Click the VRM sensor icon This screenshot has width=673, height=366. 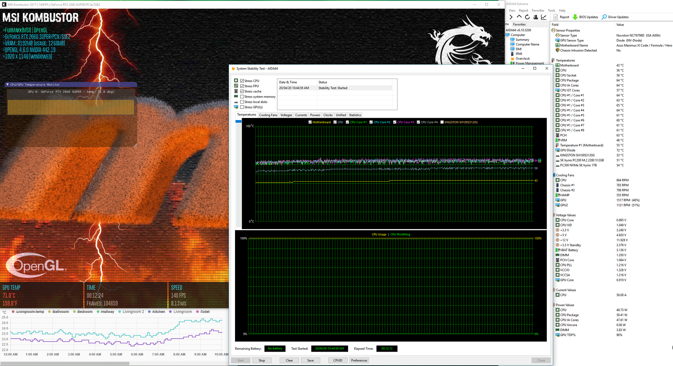click(558, 140)
